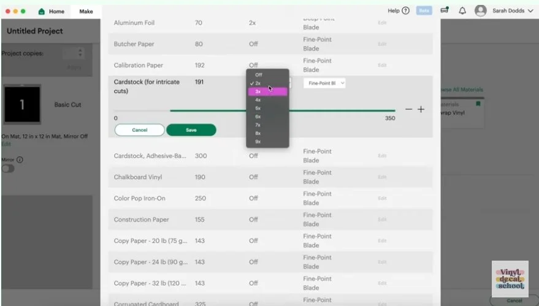Click the green bookmark icon
Viewport: 539px width, 306px height.
pyautogui.click(x=478, y=104)
